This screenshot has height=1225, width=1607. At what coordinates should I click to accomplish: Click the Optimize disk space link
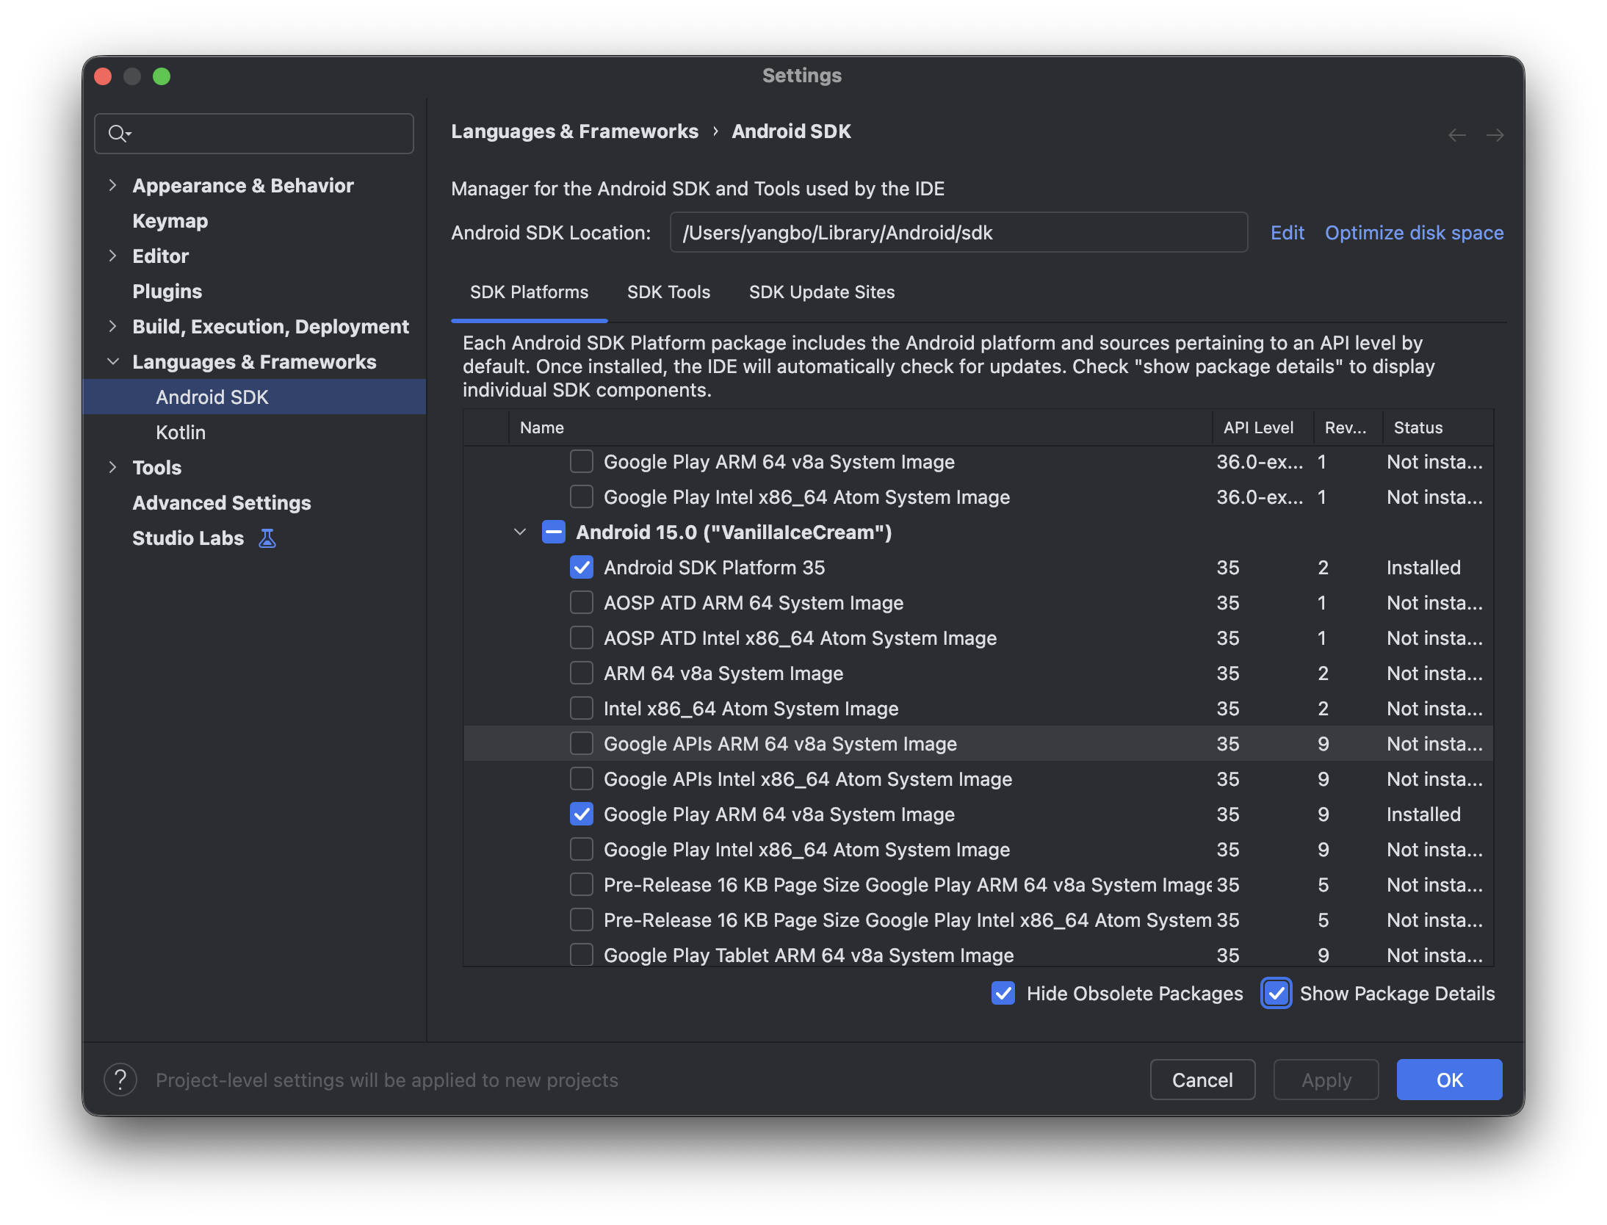1414,233
